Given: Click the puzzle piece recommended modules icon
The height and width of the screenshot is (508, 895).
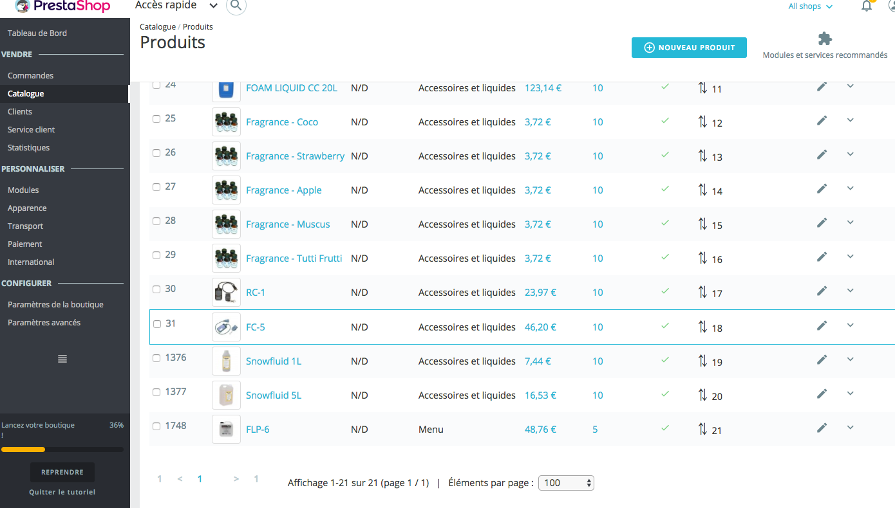Looking at the screenshot, I should (x=825, y=39).
